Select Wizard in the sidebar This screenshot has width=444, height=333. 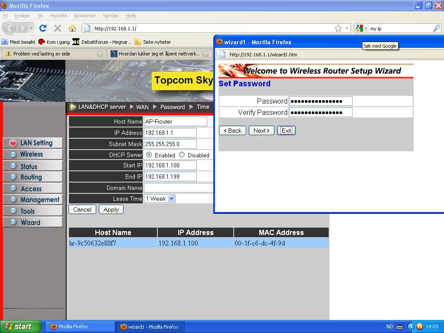[33, 222]
